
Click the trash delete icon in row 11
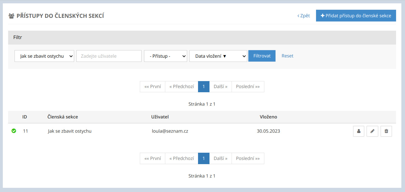click(386, 131)
